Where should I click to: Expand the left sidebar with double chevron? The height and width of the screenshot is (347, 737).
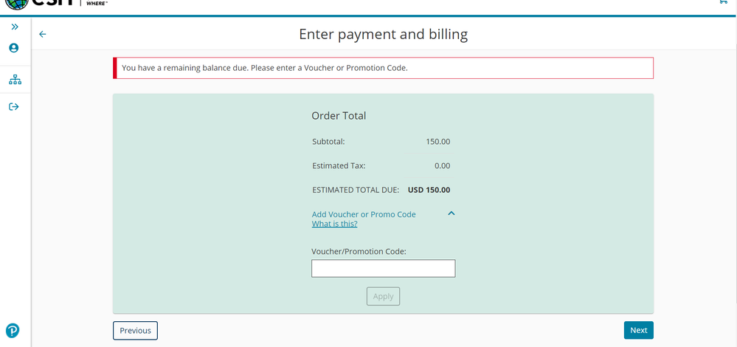coord(14,27)
